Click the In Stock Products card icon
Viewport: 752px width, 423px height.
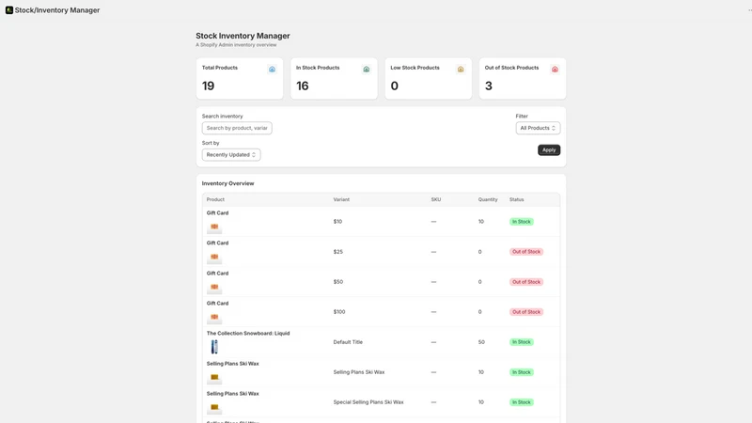tap(367, 70)
